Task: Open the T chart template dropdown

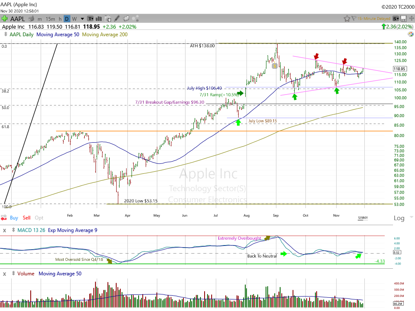Action: 91,19
